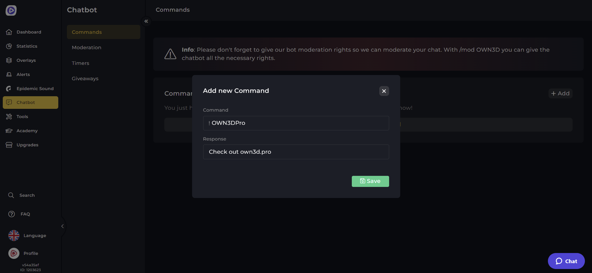This screenshot has height=273, width=592.
Task: Collapse the Chatbot submenu panel
Action: click(146, 21)
